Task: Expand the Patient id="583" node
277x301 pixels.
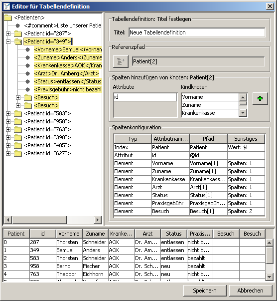Action: (x=8, y=113)
